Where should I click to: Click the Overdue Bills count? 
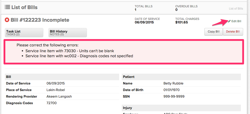coord(176,10)
